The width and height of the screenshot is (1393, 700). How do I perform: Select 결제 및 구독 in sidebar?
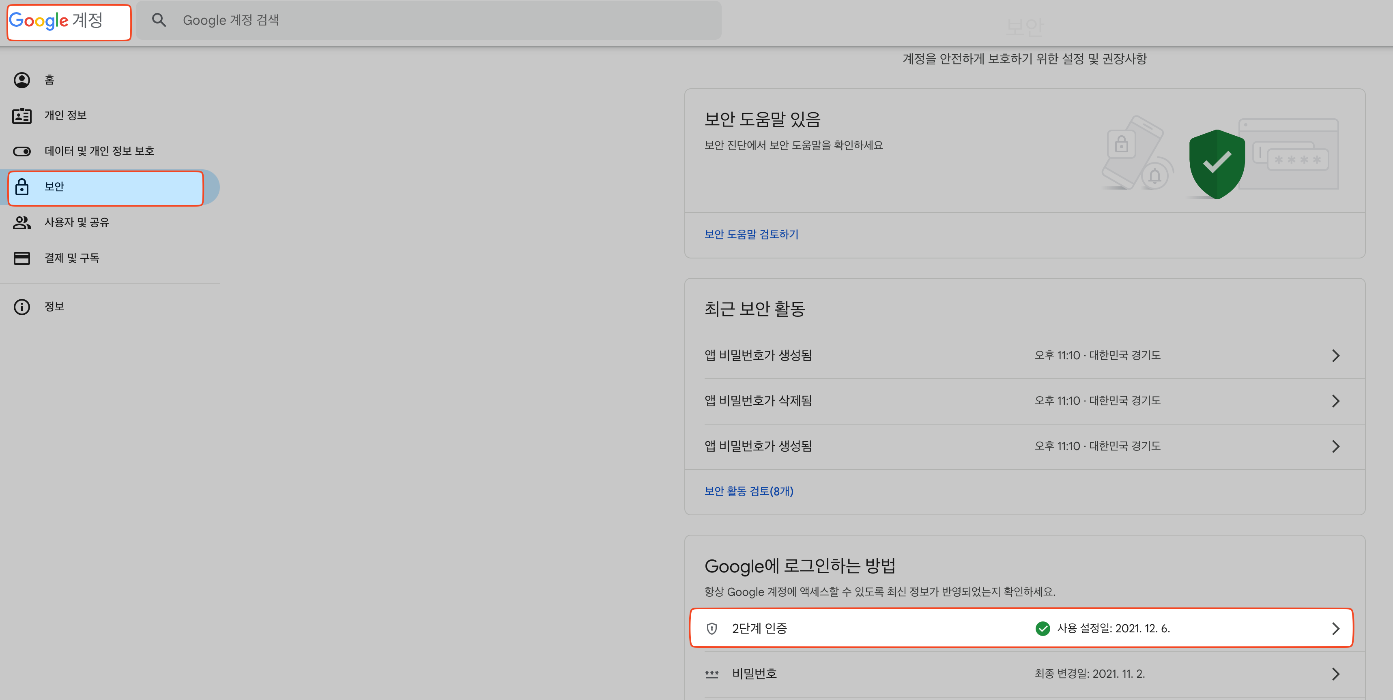click(72, 258)
